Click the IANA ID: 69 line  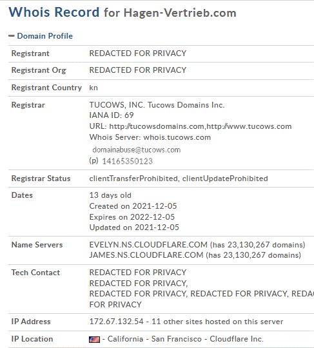coord(112,115)
